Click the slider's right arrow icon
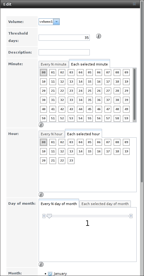Screen dimensions: 144x276 131,216
